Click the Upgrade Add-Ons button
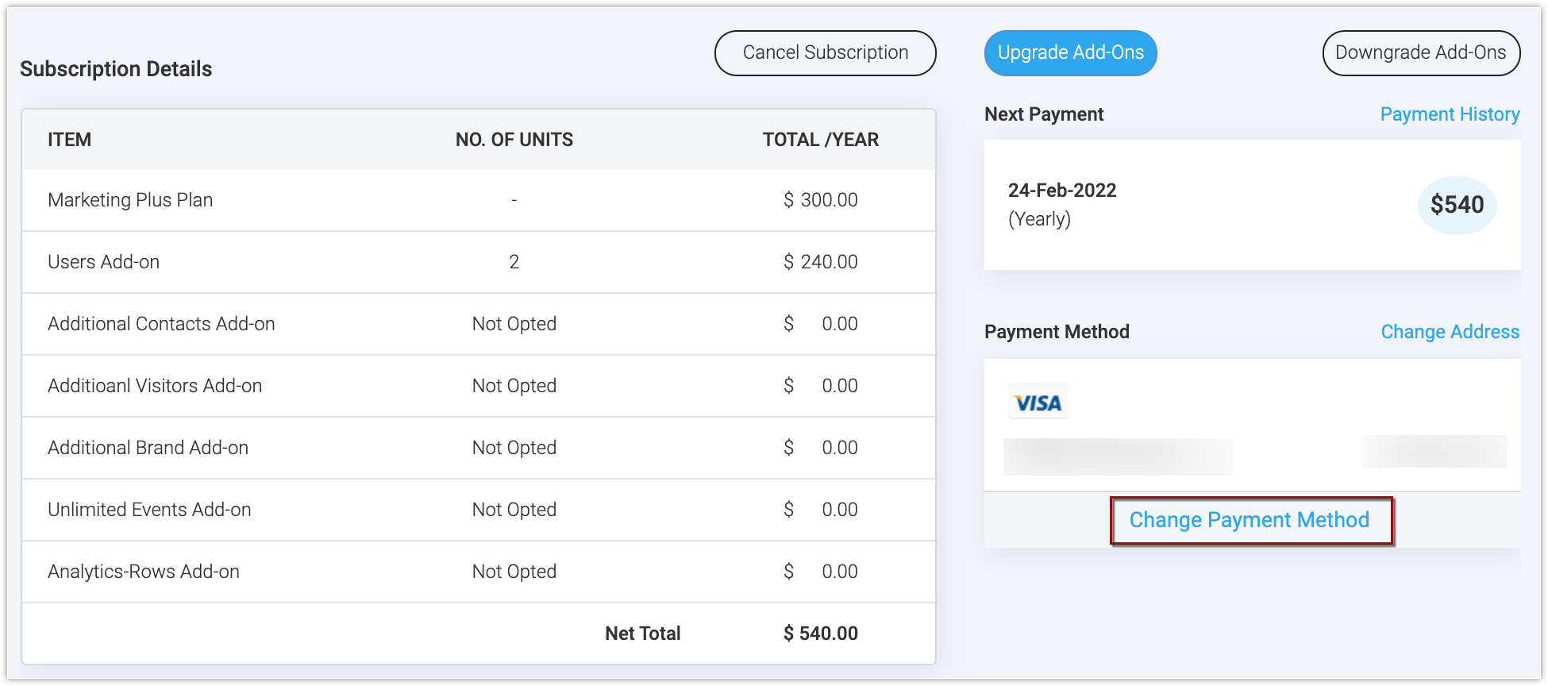 pyautogui.click(x=1070, y=53)
